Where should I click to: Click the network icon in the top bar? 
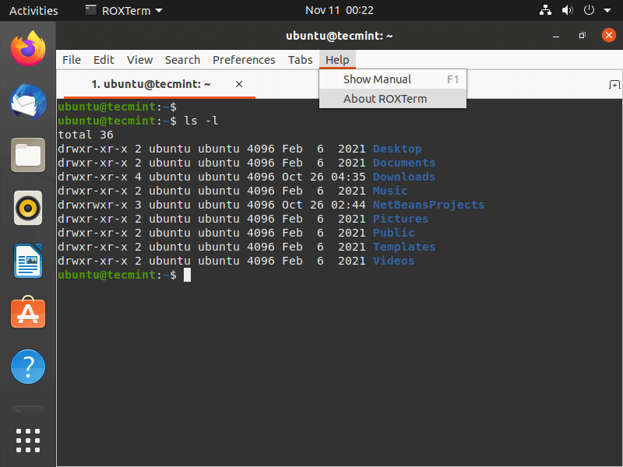tap(545, 10)
